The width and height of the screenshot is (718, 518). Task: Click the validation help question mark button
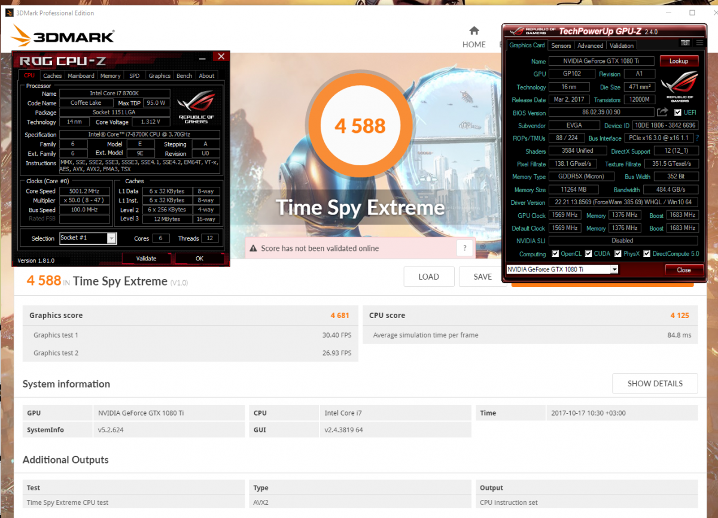click(464, 248)
